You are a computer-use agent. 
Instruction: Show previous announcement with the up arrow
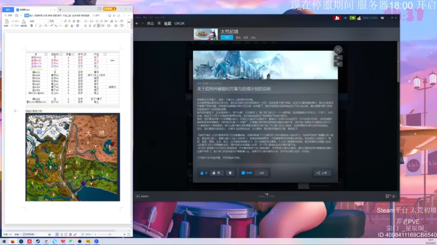[338, 58]
